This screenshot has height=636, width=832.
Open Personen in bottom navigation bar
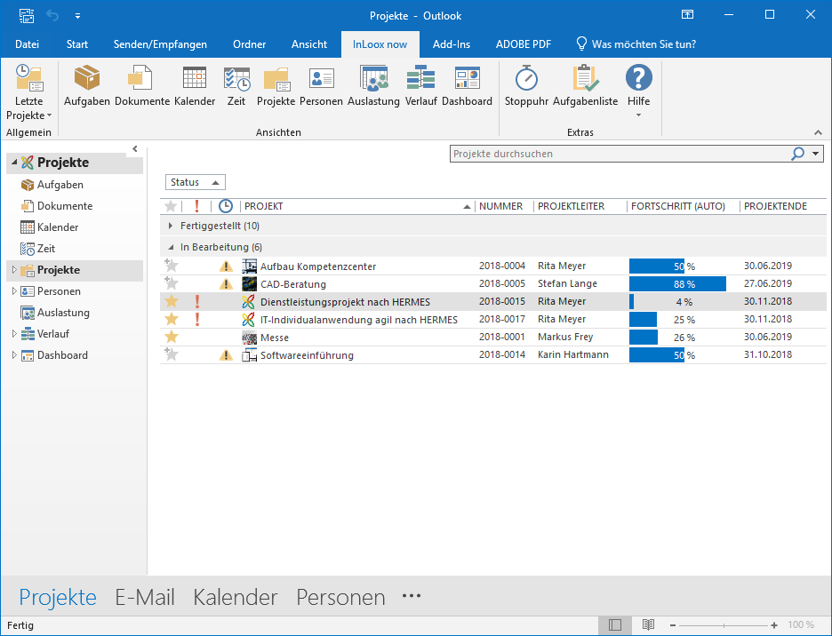tap(340, 597)
